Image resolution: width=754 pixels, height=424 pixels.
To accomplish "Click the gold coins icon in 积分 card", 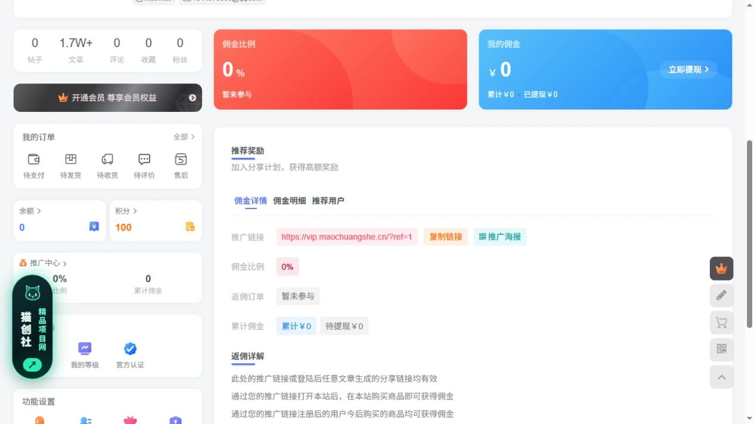I will click(190, 227).
